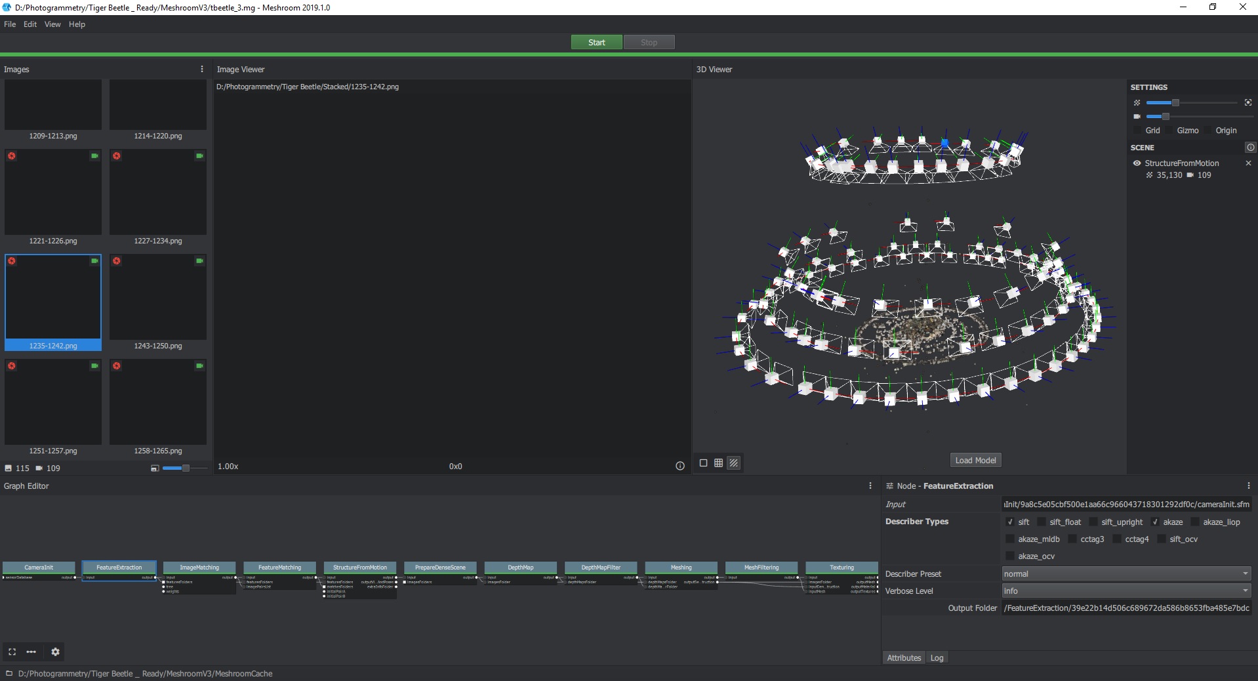Uncheck the akaze describer type

click(x=1155, y=522)
